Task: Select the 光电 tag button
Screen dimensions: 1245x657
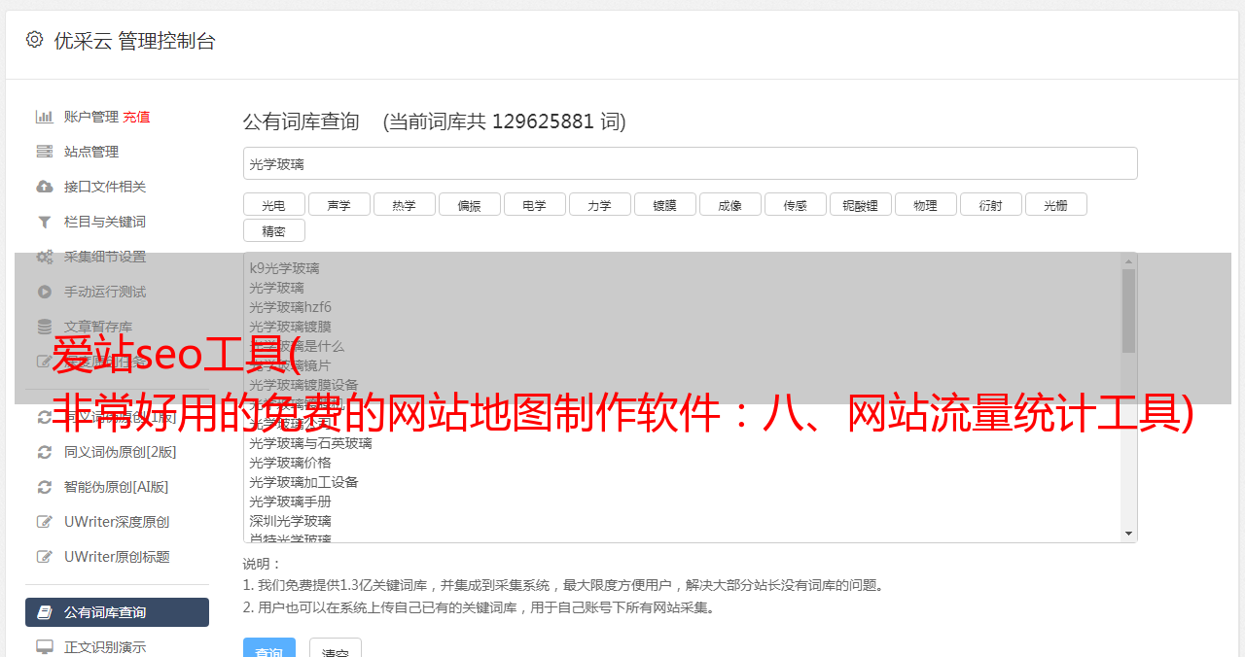Action: point(273,205)
